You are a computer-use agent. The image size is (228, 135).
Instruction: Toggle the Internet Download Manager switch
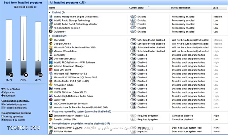point(134,66)
